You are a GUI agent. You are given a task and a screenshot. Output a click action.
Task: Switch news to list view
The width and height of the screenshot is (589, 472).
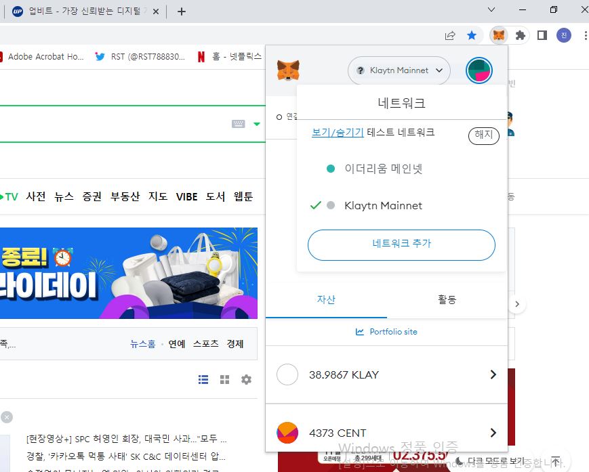pyautogui.click(x=203, y=380)
